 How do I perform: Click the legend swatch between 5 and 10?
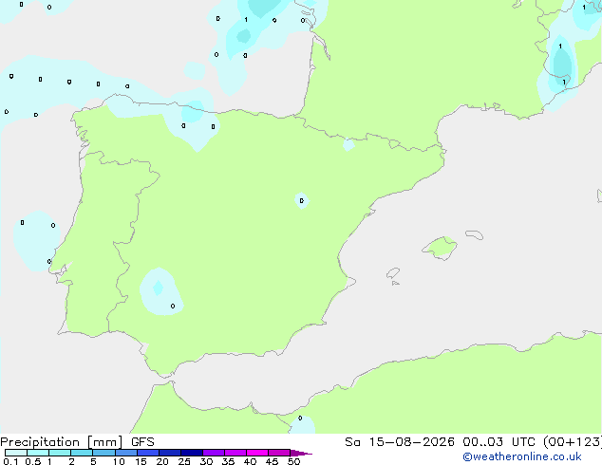103,453
